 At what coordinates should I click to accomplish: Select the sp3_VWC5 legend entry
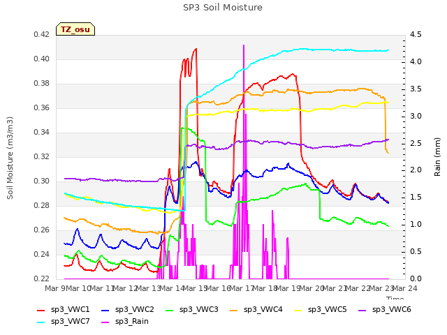(320, 310)
